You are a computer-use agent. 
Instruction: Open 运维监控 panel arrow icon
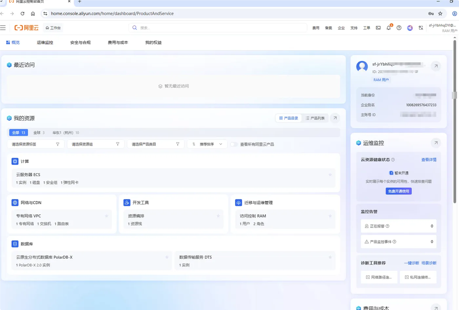pos(436,143)
